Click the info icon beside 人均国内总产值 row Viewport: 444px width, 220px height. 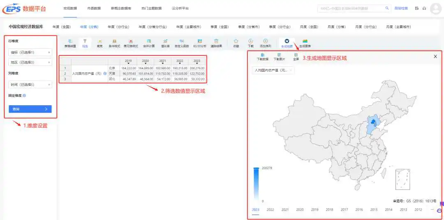(105, 74)
